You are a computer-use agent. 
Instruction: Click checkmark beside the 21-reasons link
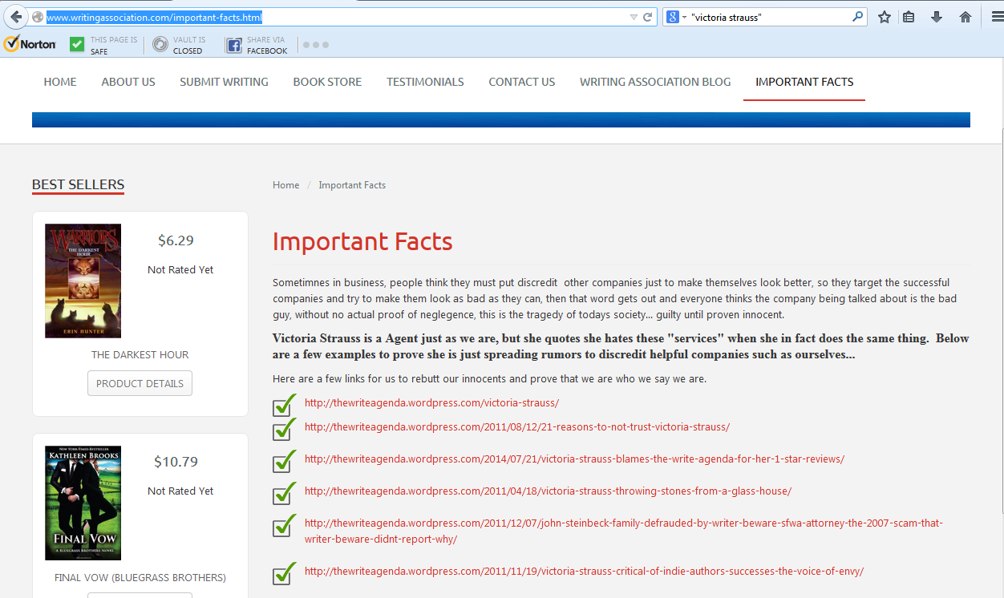[282, 430]
